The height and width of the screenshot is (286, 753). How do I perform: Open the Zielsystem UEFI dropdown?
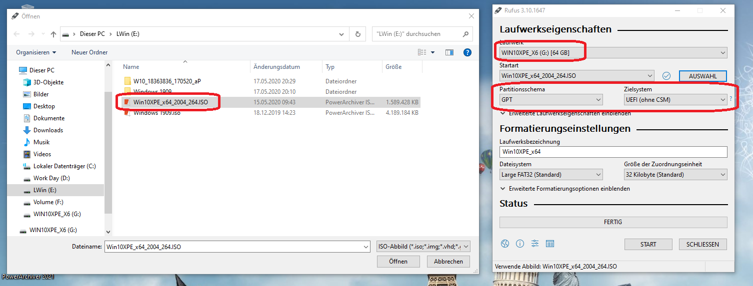click(675, 99)
